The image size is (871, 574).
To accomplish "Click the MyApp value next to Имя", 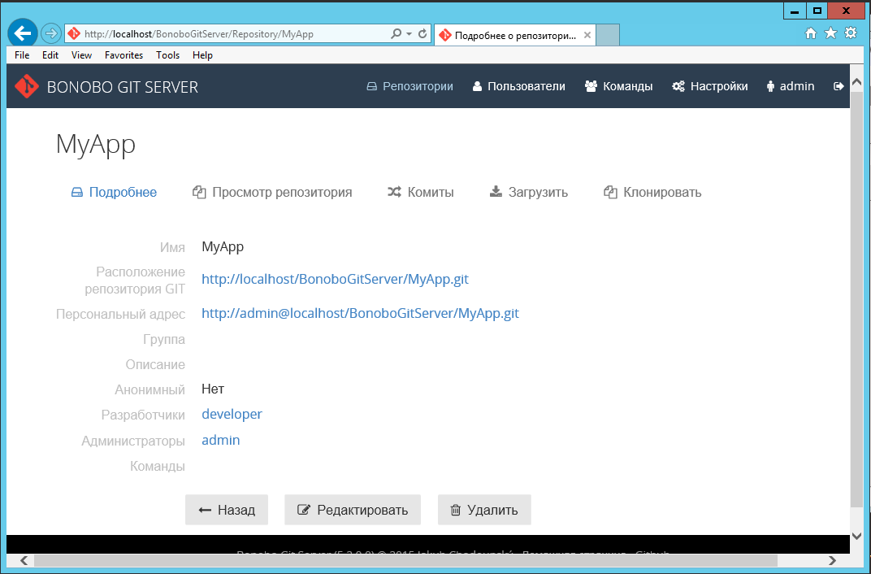I will point(223,246).
